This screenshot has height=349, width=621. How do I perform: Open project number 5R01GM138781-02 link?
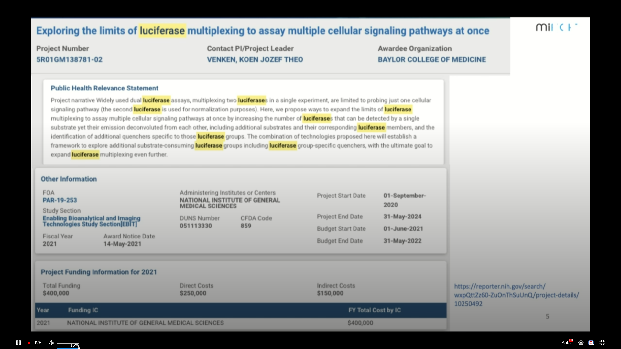pyautogui.click(x=69, y=60)
